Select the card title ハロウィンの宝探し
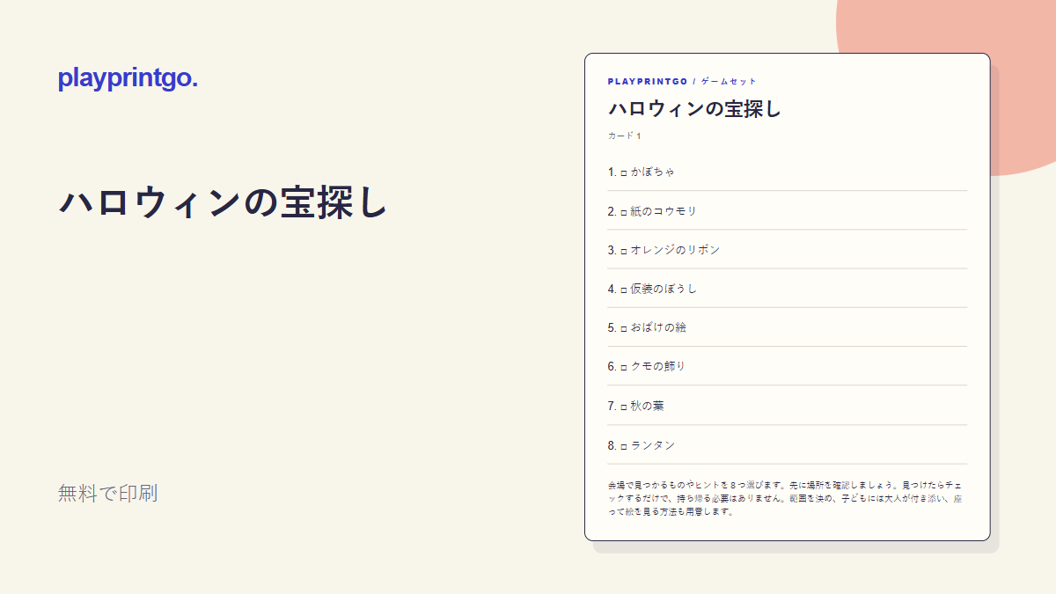This screenshot has height=594, width=1056. pyautogui.click(x=694, y=109)
